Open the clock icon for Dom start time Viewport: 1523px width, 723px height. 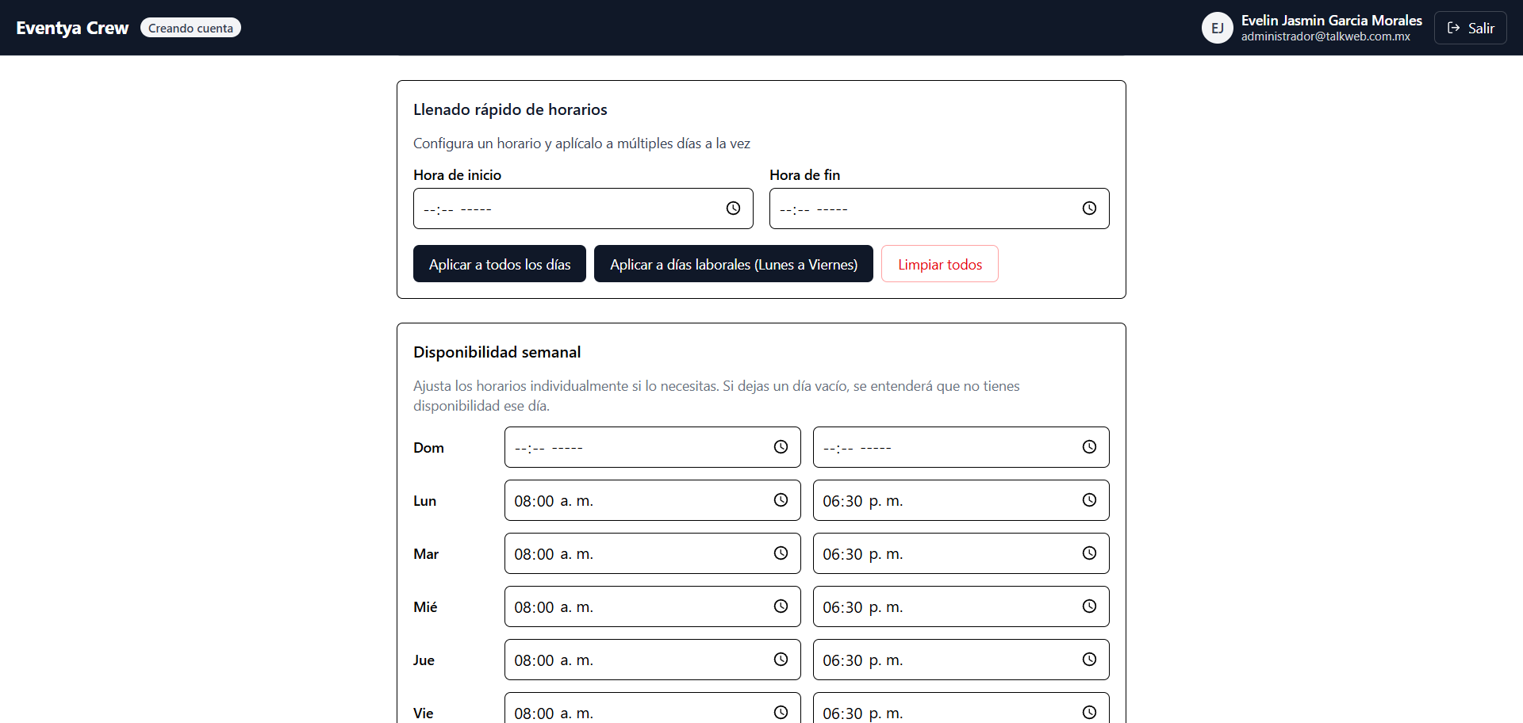tap(781, 446)
